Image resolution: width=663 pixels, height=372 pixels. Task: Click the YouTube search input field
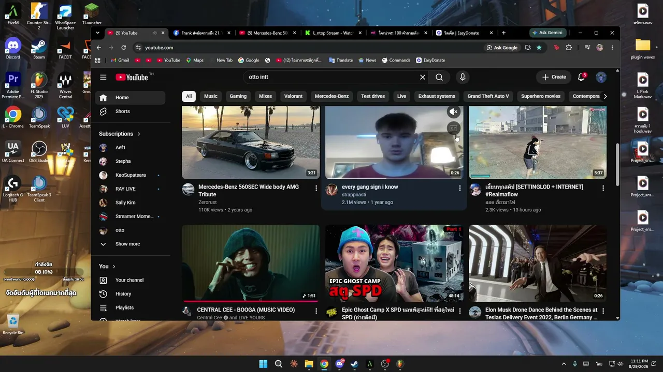coord(330,77)
